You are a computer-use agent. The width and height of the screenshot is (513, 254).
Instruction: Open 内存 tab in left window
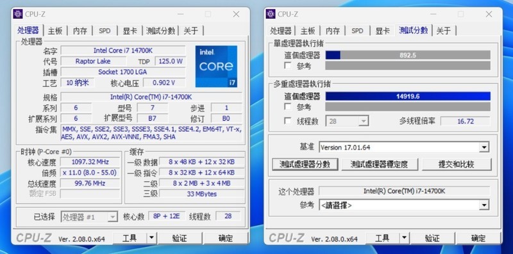pyautogui.click(x=80, y=31)
